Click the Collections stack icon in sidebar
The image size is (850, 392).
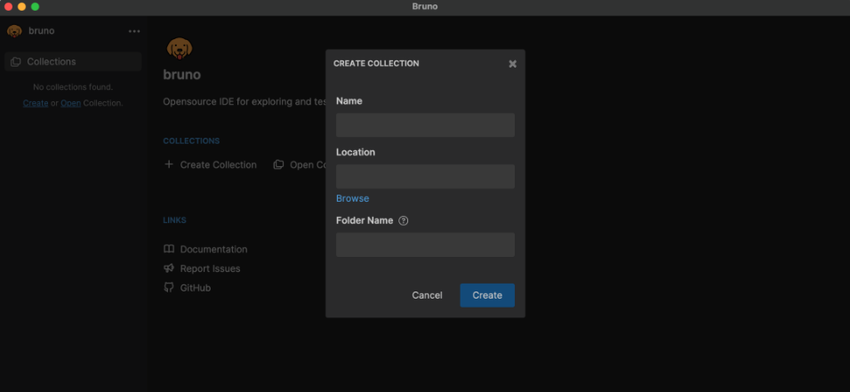(16, 62)
